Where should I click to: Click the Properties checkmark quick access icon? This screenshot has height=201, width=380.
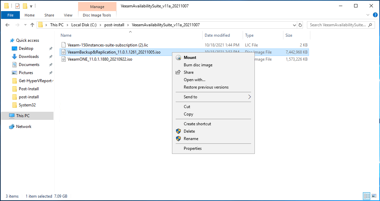coord(18,6)
